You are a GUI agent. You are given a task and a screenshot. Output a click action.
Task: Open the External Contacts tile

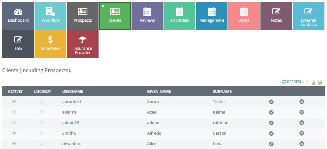click(308, 16)
